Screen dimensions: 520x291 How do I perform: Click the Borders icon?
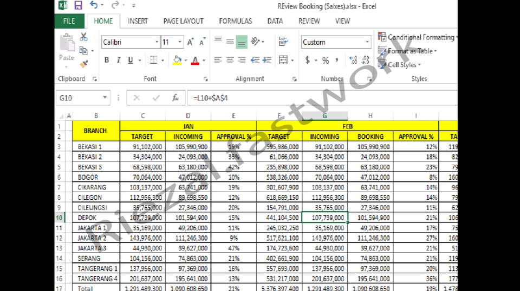click(x=153, y=60)
